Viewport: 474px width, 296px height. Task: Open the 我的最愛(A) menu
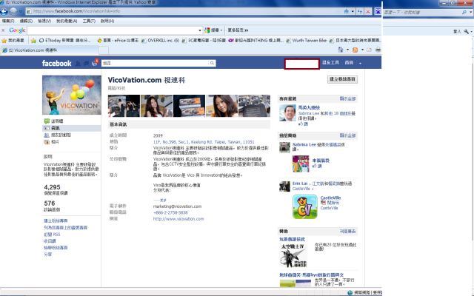(67, 21)
